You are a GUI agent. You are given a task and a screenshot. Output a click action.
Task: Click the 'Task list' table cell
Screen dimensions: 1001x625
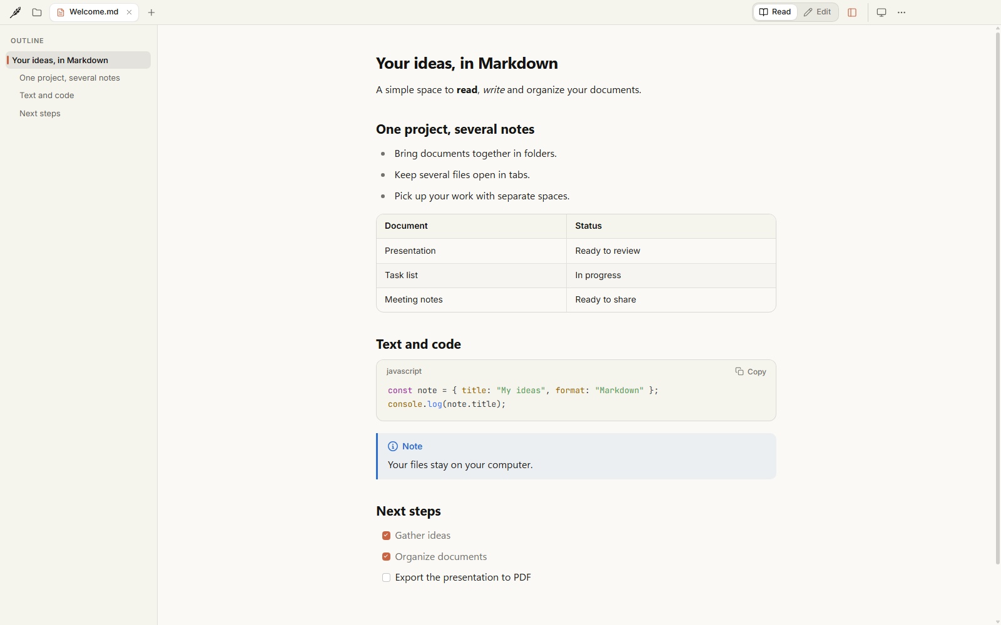[x=471, y=275]
